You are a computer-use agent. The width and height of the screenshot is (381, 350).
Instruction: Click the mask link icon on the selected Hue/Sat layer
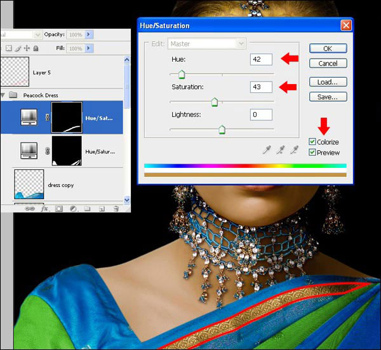tap(48, 117)
